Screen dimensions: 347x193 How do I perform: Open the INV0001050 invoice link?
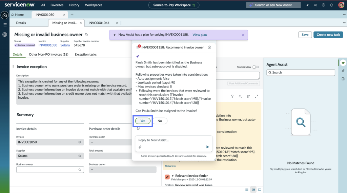pos(48,45)
